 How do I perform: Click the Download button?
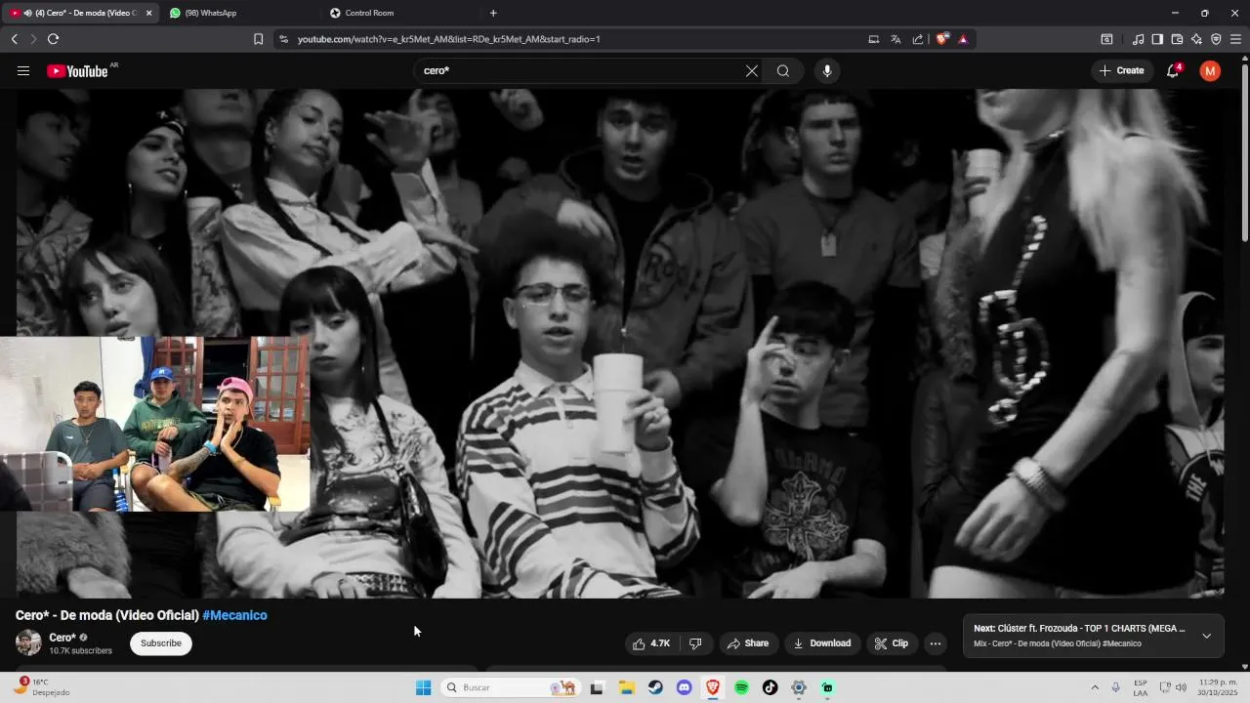point(822,643)
